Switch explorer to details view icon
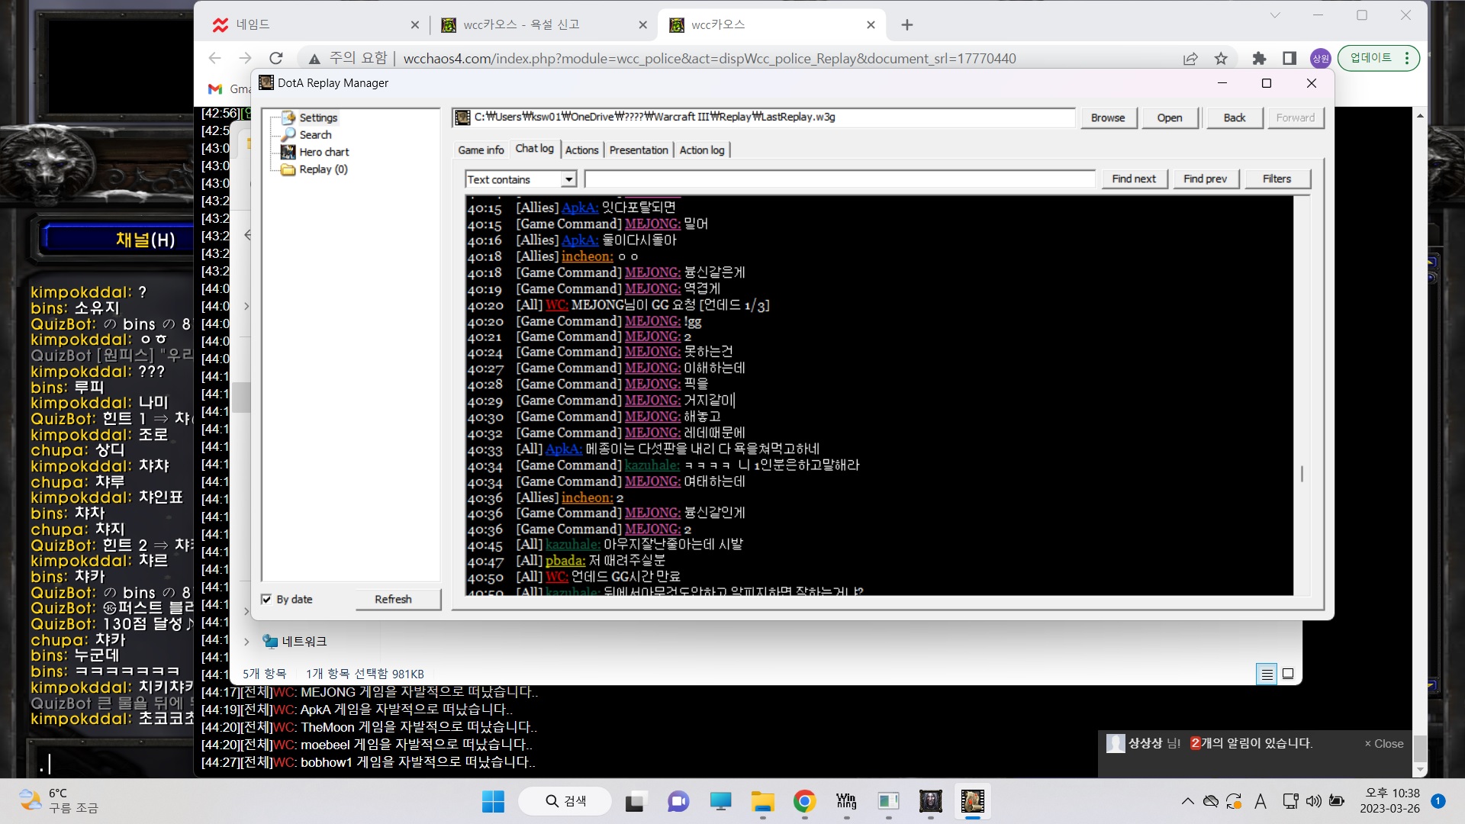The width and height of the screenshot is (1465, 824). coord(1267,674)
